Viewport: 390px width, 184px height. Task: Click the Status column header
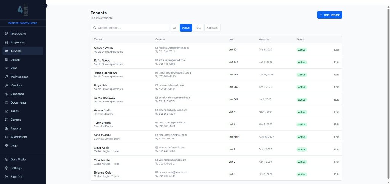coord(300,40)
